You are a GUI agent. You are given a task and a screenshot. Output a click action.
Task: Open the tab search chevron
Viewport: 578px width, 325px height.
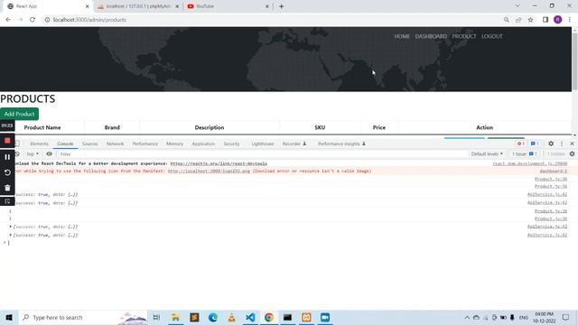(517, 6)
